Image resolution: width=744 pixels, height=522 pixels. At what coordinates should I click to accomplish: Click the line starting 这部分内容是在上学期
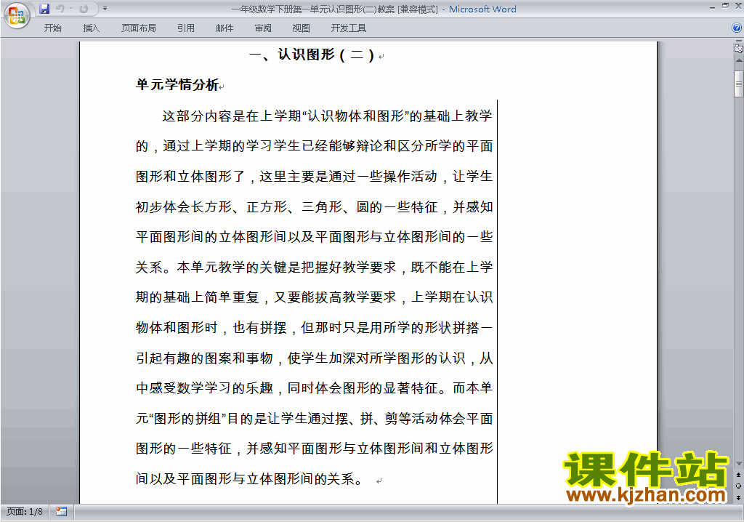coord(327,116)
